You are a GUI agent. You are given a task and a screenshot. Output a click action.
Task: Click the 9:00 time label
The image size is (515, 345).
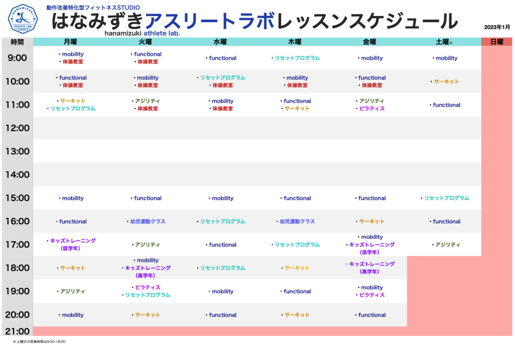tap(18, 58)
